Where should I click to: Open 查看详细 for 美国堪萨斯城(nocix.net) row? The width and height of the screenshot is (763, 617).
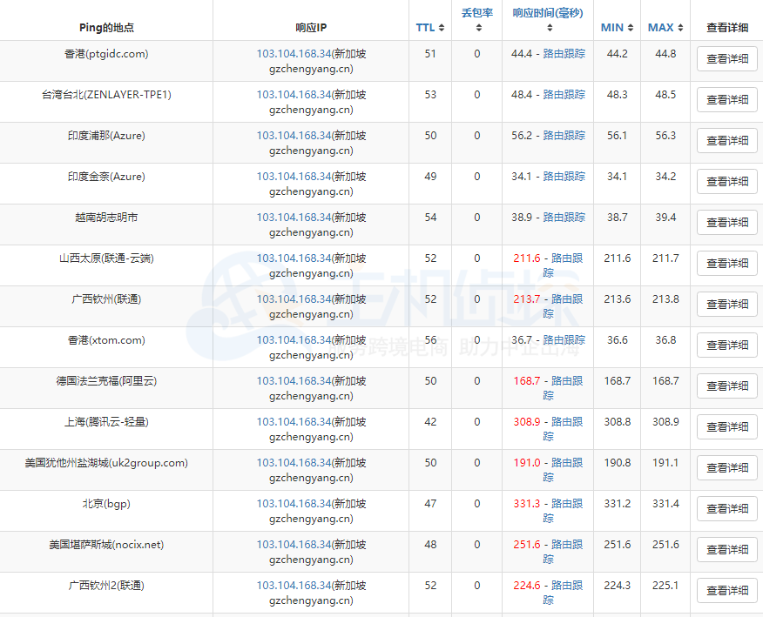click(727, 549)
